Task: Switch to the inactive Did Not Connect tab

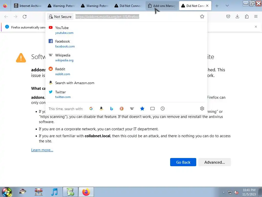Action: click(x=128, y=6)
